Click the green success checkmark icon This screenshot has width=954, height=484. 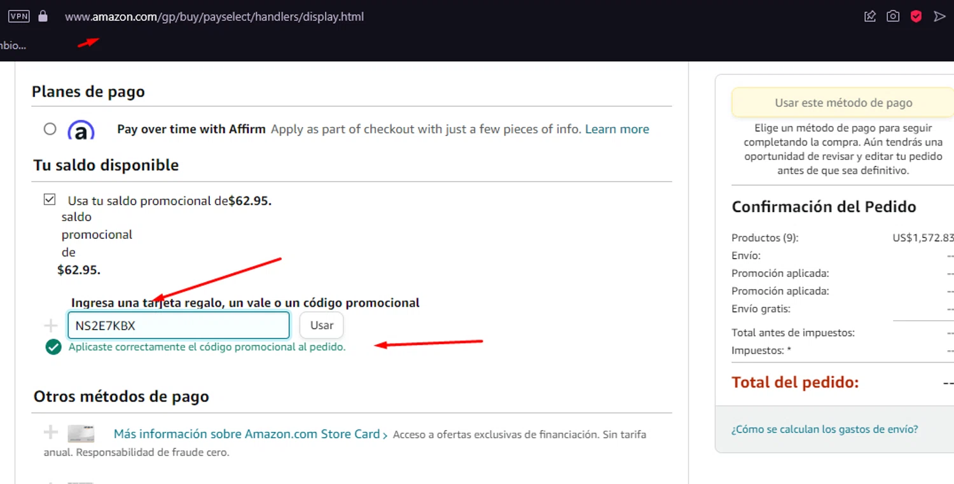coord(53,347)
